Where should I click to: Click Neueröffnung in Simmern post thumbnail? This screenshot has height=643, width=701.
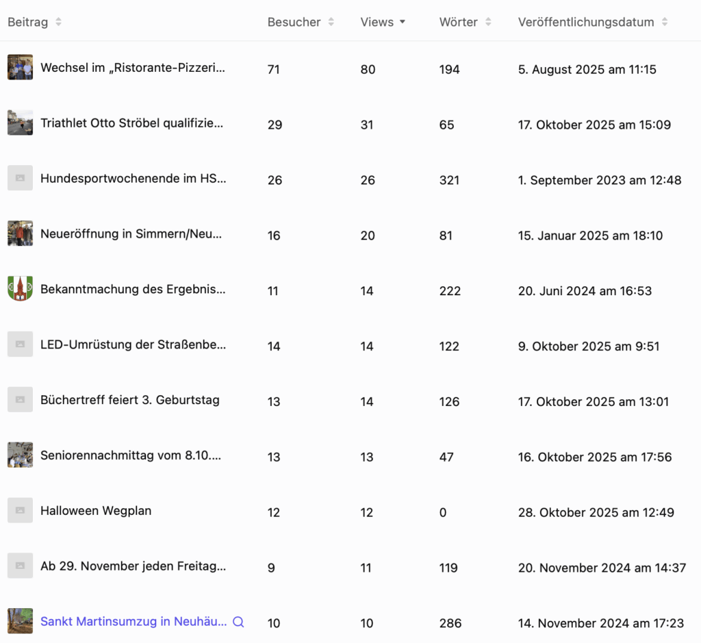coord(20,234)
